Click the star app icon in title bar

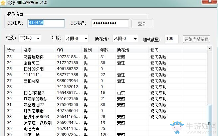(3, 2)
